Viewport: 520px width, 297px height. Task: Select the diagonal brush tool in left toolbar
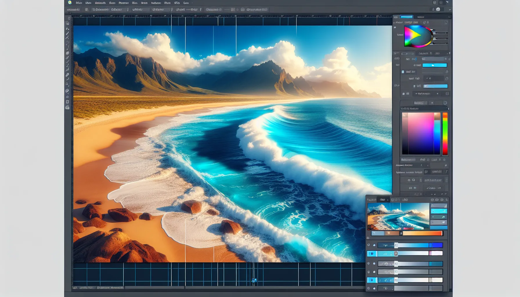[x=67, y=33]
